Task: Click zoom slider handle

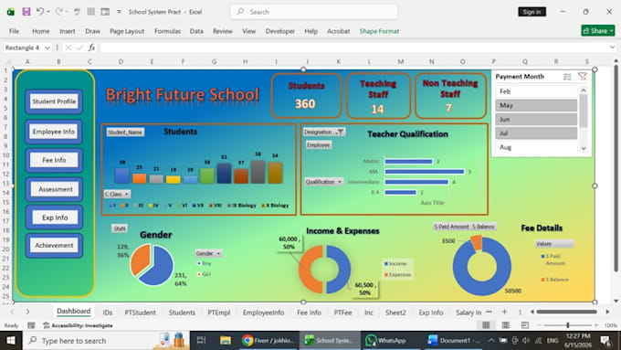Action: (x=567, y=325)
